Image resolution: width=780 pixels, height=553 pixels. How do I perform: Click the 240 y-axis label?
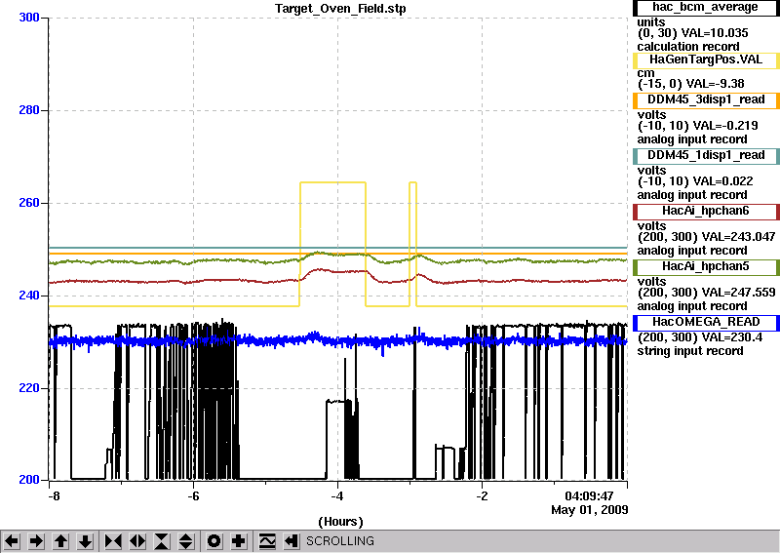(29, 296)
